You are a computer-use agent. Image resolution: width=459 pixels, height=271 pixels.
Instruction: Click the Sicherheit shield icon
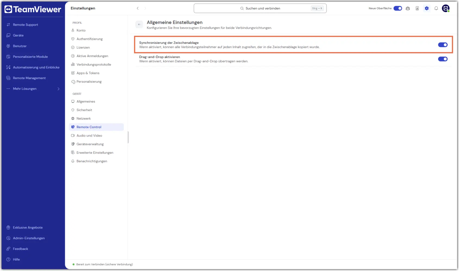pos(73,110)
